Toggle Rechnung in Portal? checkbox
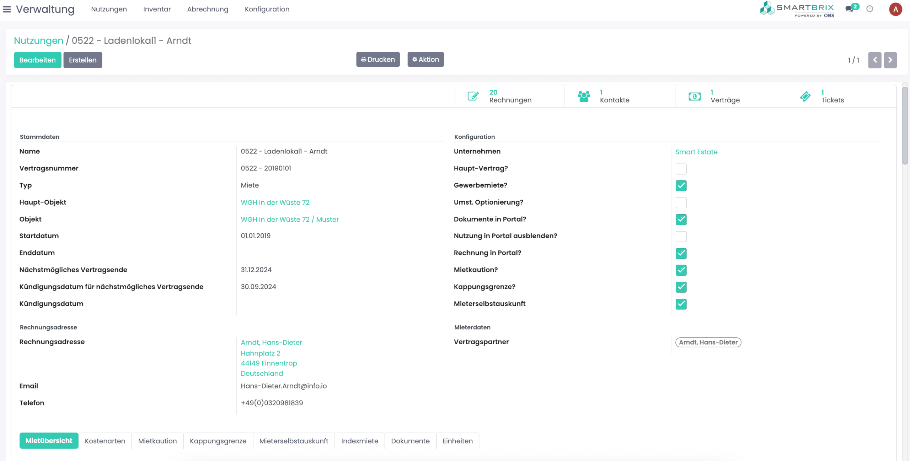The image size is (910, 461). click(x=681, y=253)
